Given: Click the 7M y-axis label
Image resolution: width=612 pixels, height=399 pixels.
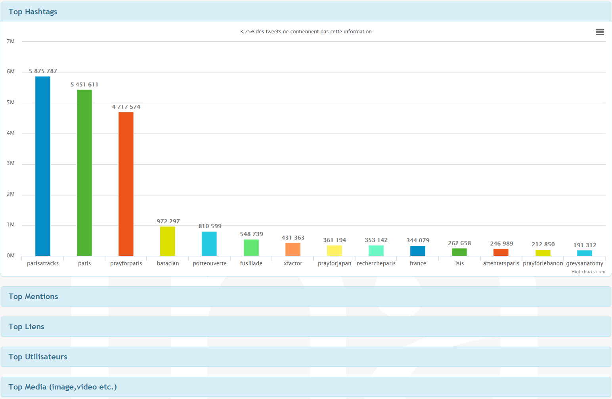Looking at the screenshot, I should point(11,41).
